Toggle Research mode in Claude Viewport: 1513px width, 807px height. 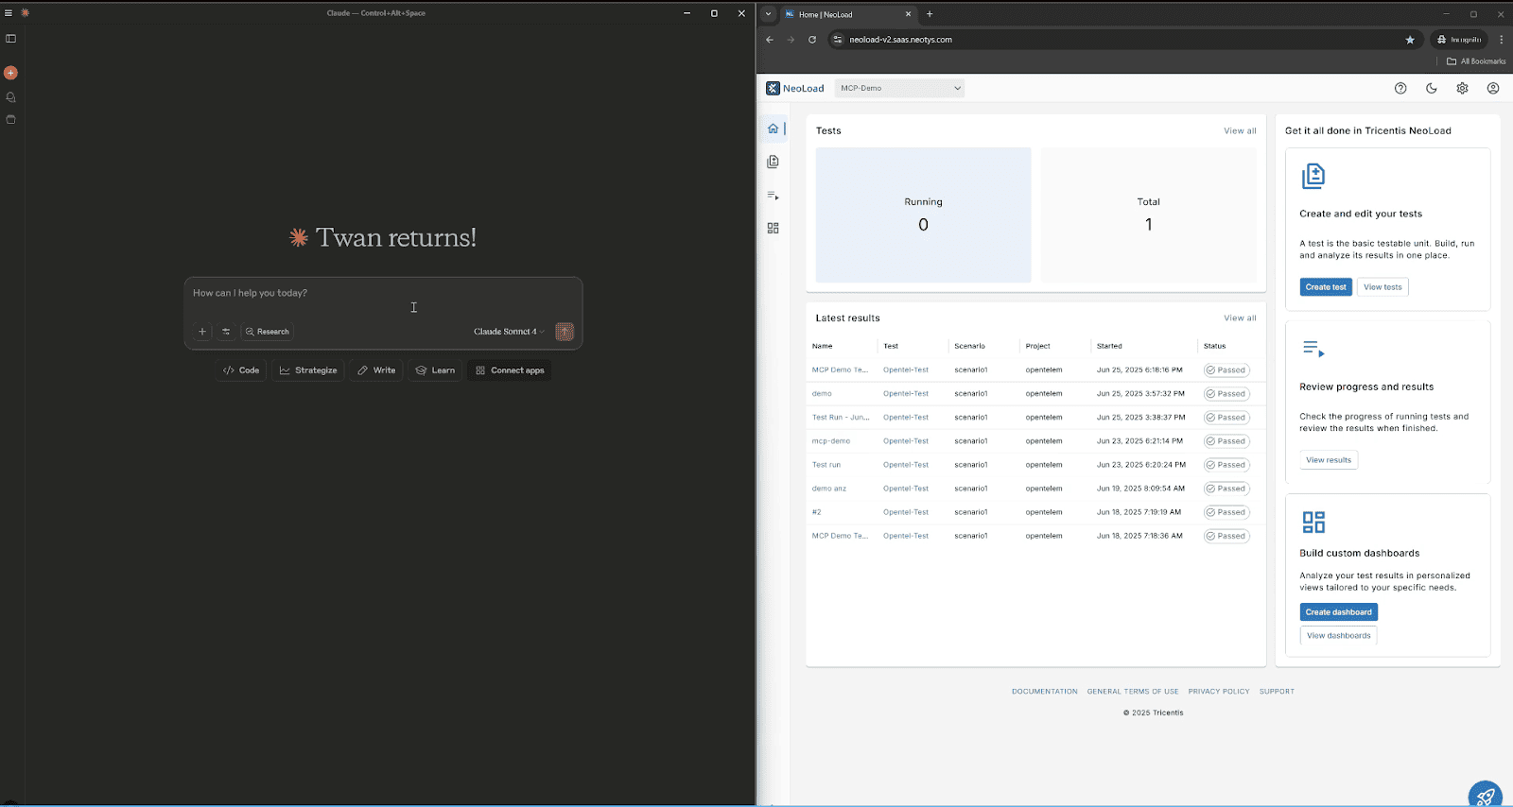(x=268, y=332)
